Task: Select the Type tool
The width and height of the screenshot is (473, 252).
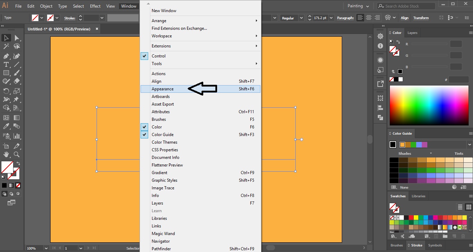Action: coord(6,64)
